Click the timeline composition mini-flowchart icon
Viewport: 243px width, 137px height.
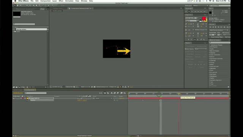coord(101,93)
